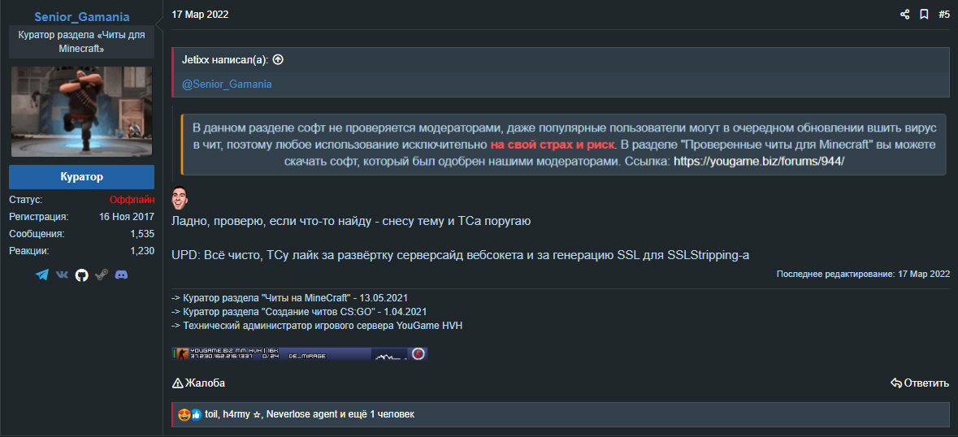Click the @Senior_Gamania mention in quote
Screen dimensions: 958x437
[x=227, y=84]
